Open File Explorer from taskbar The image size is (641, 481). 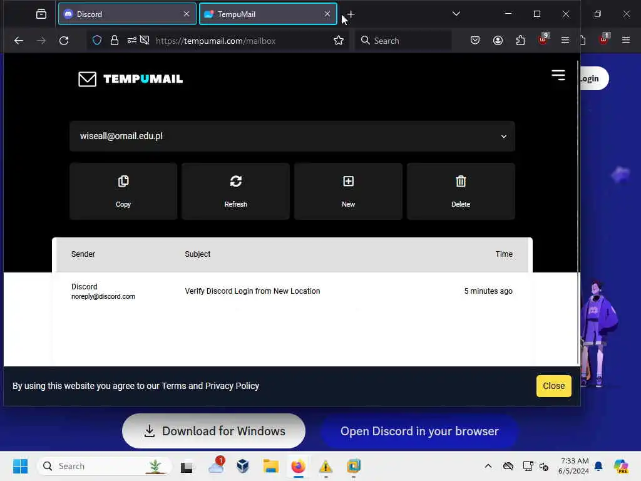pyautogui.click(x=270, y=466)
